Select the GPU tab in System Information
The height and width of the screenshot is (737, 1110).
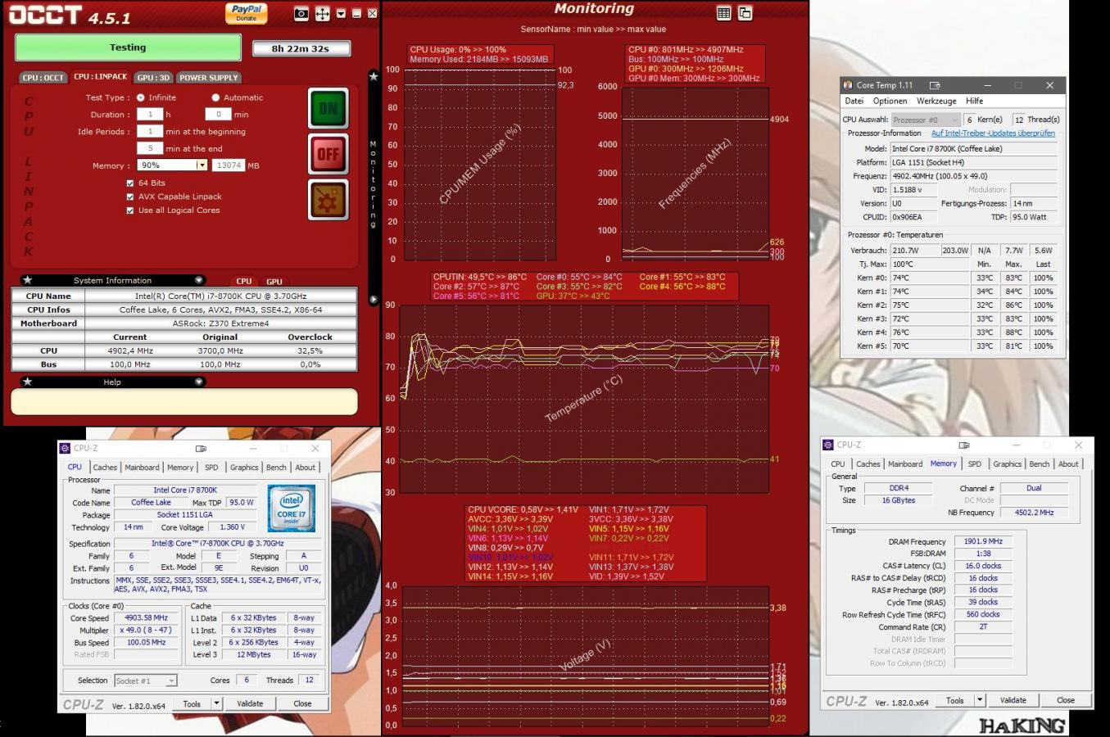point(274,281)
